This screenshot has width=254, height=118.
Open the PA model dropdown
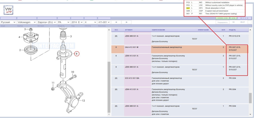coord(64,22)
